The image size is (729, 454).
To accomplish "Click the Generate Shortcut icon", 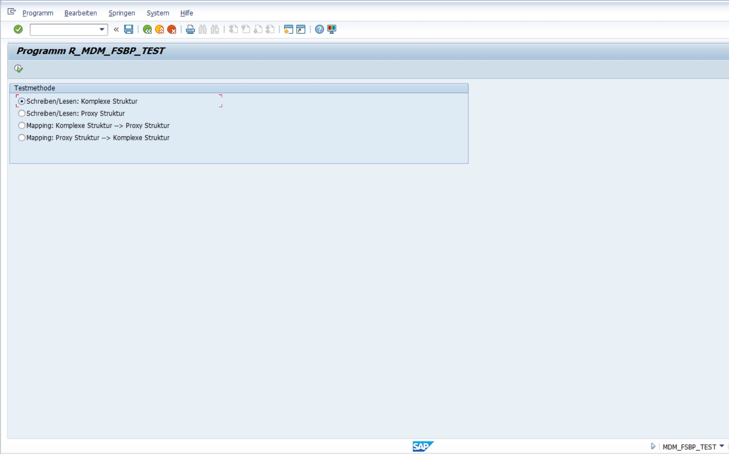I will click(x=301, y=30).
